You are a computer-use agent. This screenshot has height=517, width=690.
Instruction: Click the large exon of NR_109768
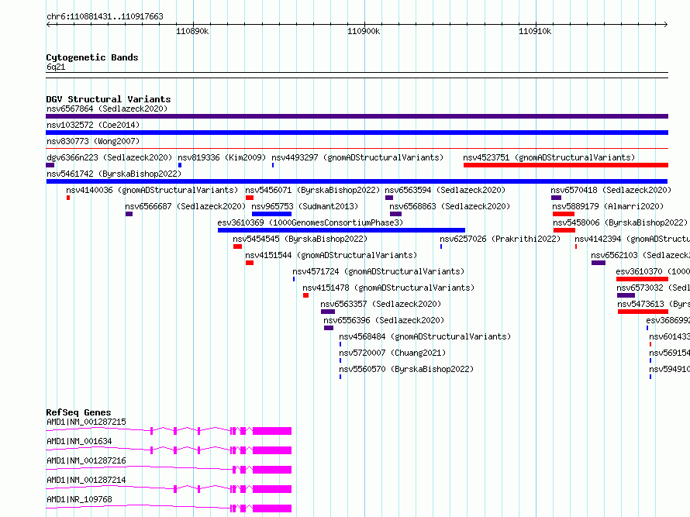[x=272, y=508]
